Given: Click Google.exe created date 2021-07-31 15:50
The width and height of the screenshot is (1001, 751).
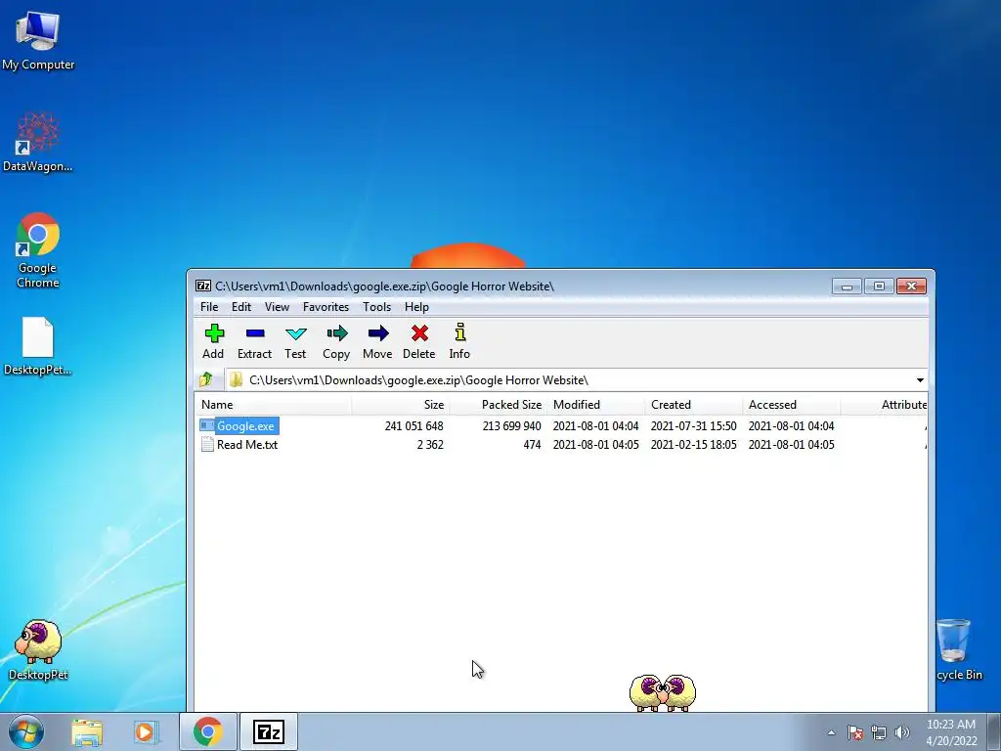Looking at the screenshot, I should click(x=693, y=426).
